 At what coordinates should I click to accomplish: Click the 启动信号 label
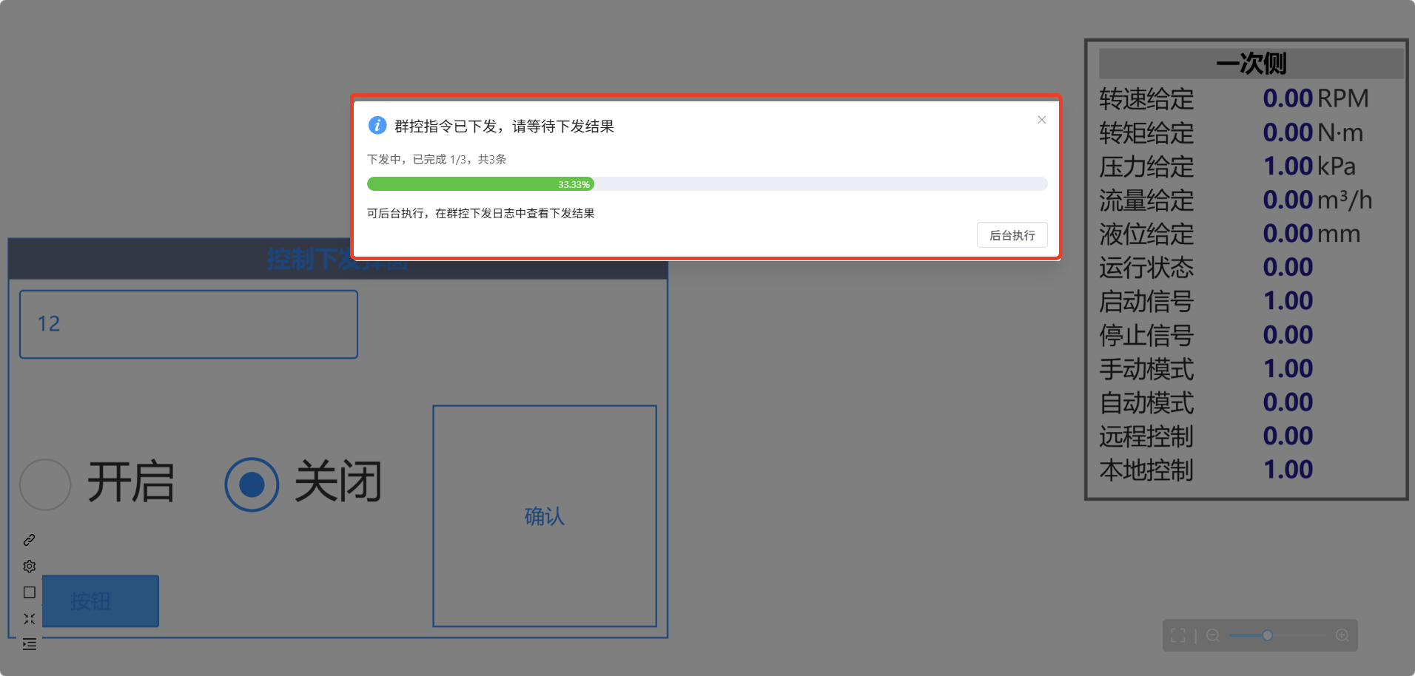pyautogui.click(x=1146, y=301)
